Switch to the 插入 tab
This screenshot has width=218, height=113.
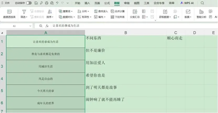pos(87,3)
